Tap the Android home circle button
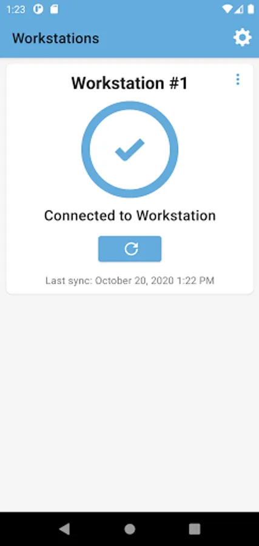259x546 pixels. coord(130,529)
